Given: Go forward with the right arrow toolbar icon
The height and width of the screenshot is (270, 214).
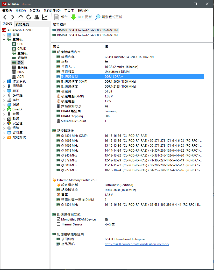Looking at the screenshot, I should (x=13, y=17).
